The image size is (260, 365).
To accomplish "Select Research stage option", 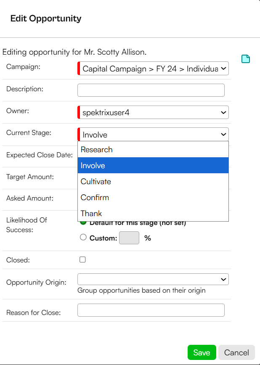I will (x=153, y=149).
